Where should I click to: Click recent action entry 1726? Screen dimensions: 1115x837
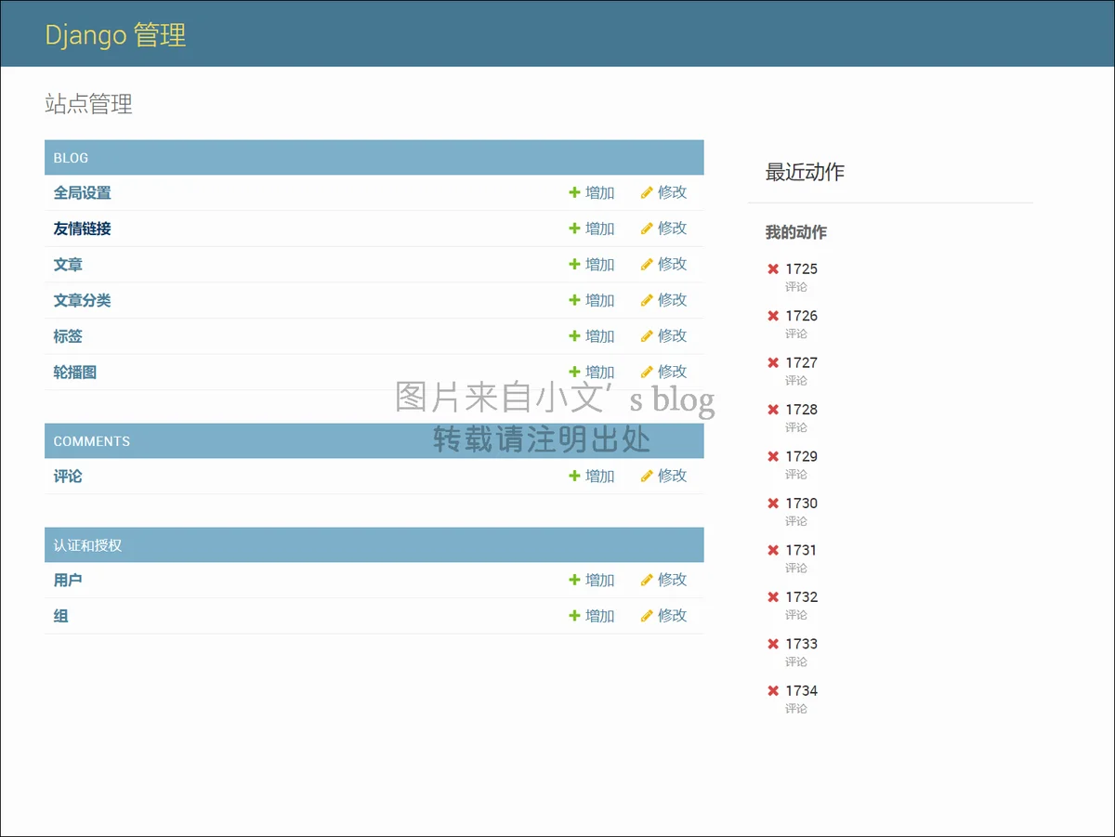tap(801, 316)
